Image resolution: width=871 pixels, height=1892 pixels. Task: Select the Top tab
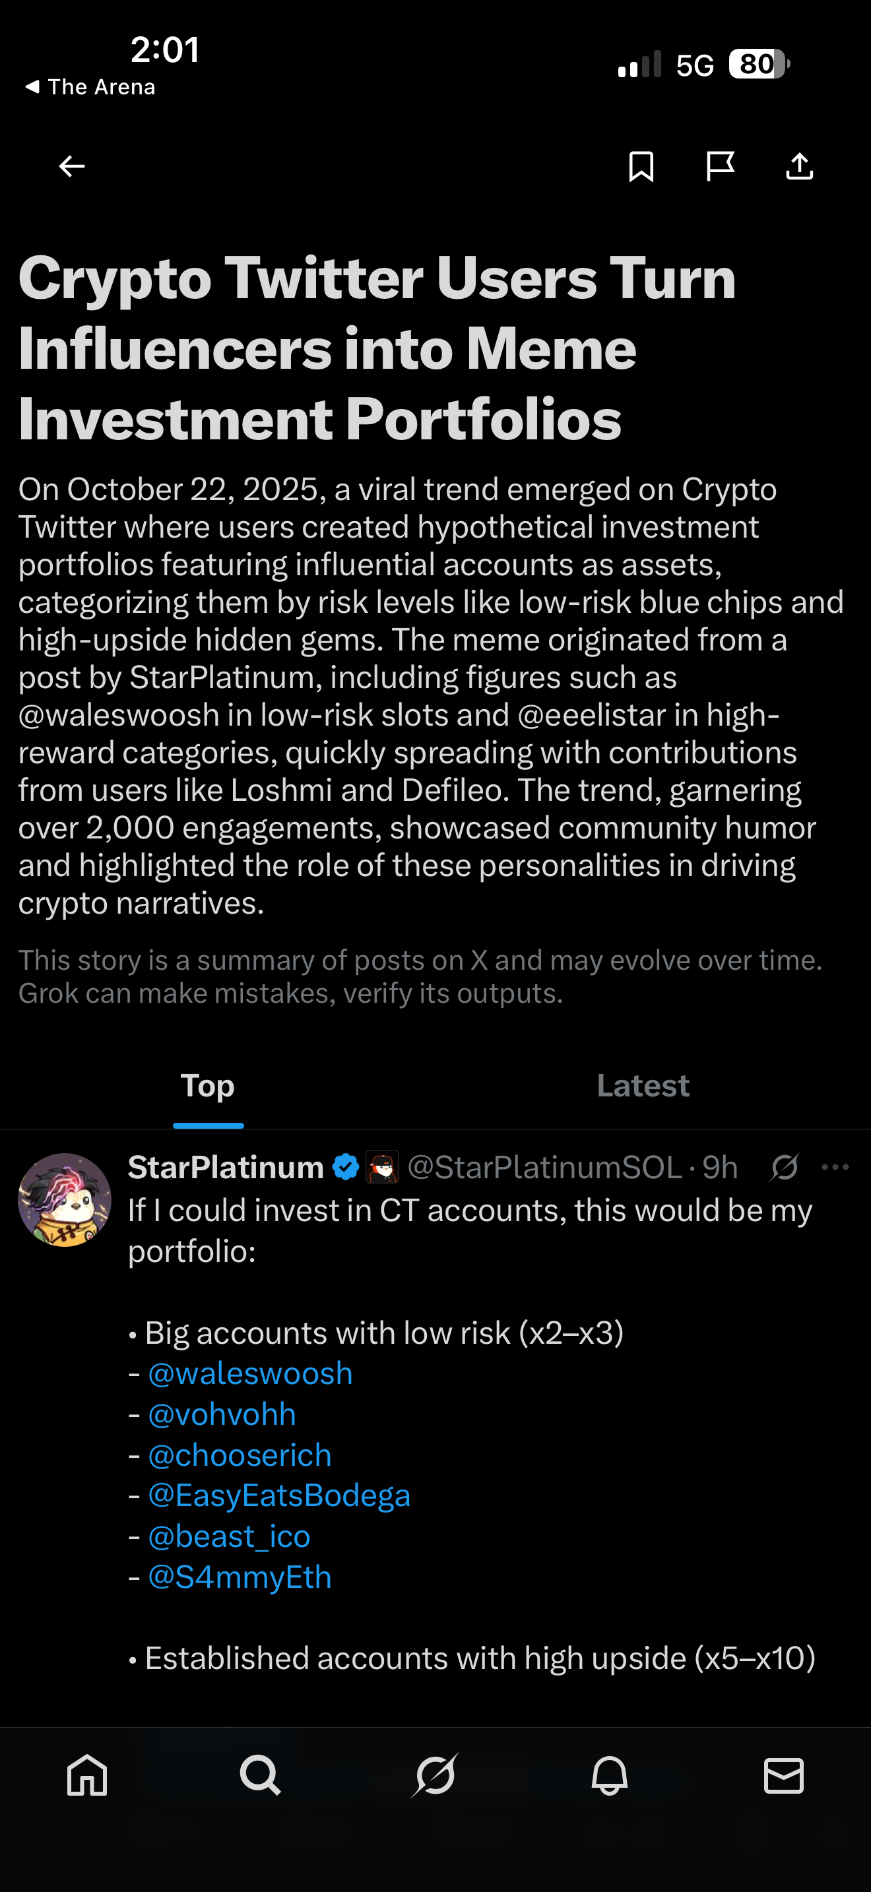(x=208, y=1086)
